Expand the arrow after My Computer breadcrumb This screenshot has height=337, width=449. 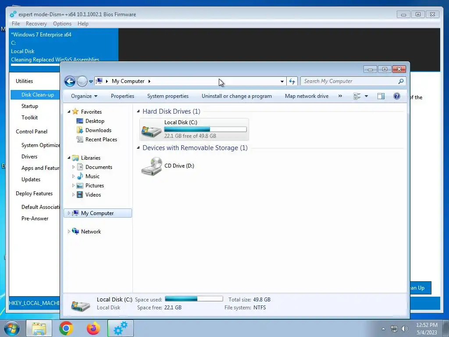(x=149, y=81)
